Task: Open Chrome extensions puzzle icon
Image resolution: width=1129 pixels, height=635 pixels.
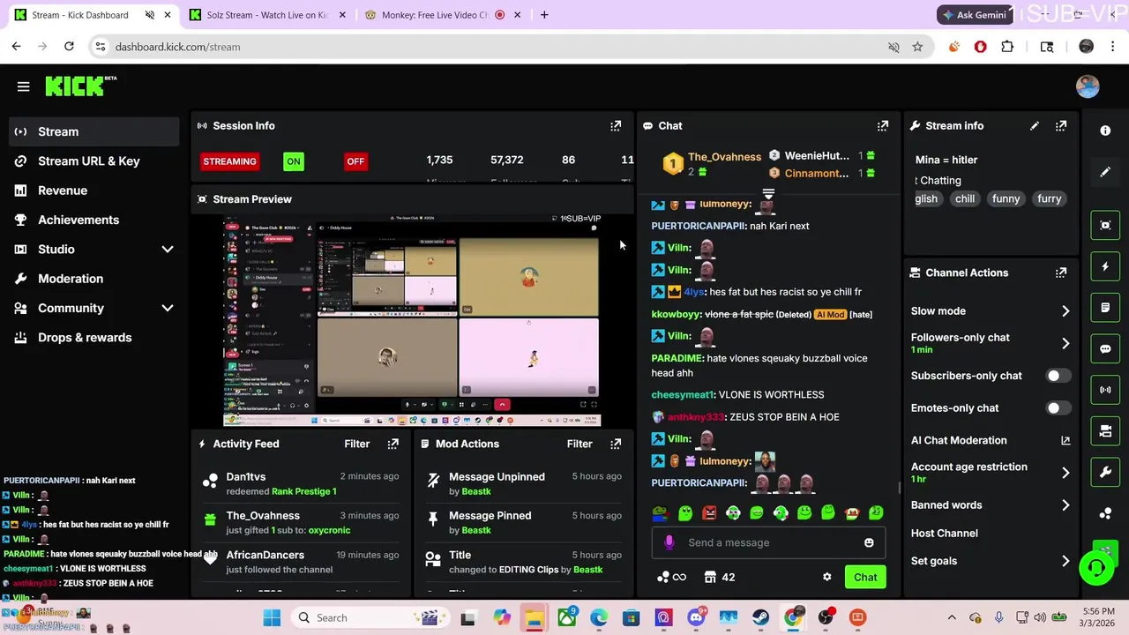Action: click(x=1007, y=47)
